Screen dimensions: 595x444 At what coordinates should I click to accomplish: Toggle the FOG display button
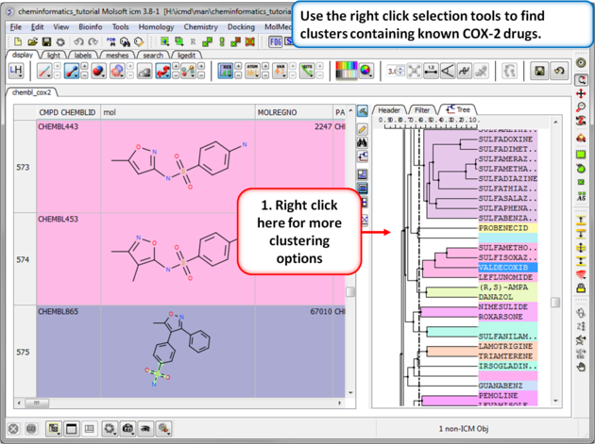(275, 42)
